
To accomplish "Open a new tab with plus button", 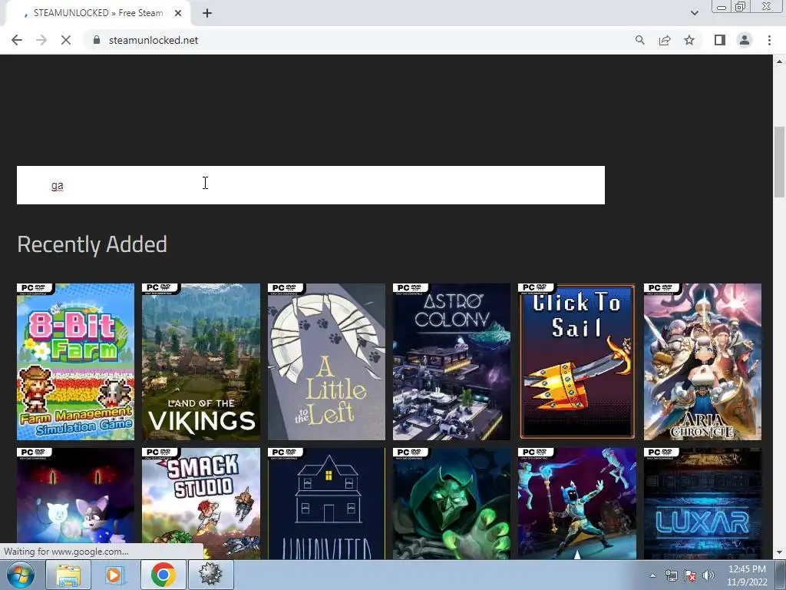I will (x=207, y=13).
